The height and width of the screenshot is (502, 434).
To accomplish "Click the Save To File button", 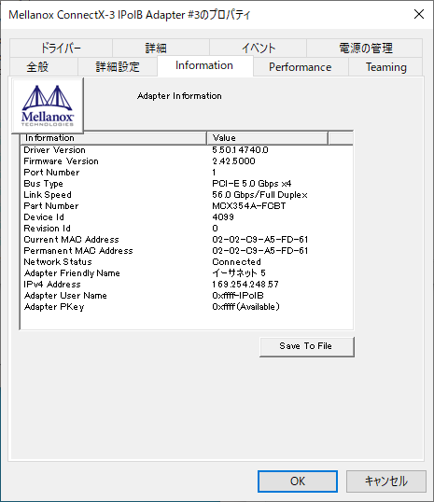I will coord(307,346).
